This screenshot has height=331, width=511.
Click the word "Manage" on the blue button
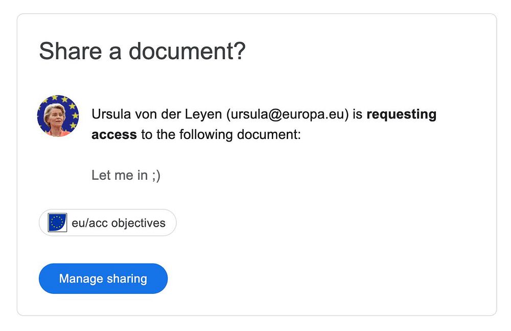coord(81,279)
